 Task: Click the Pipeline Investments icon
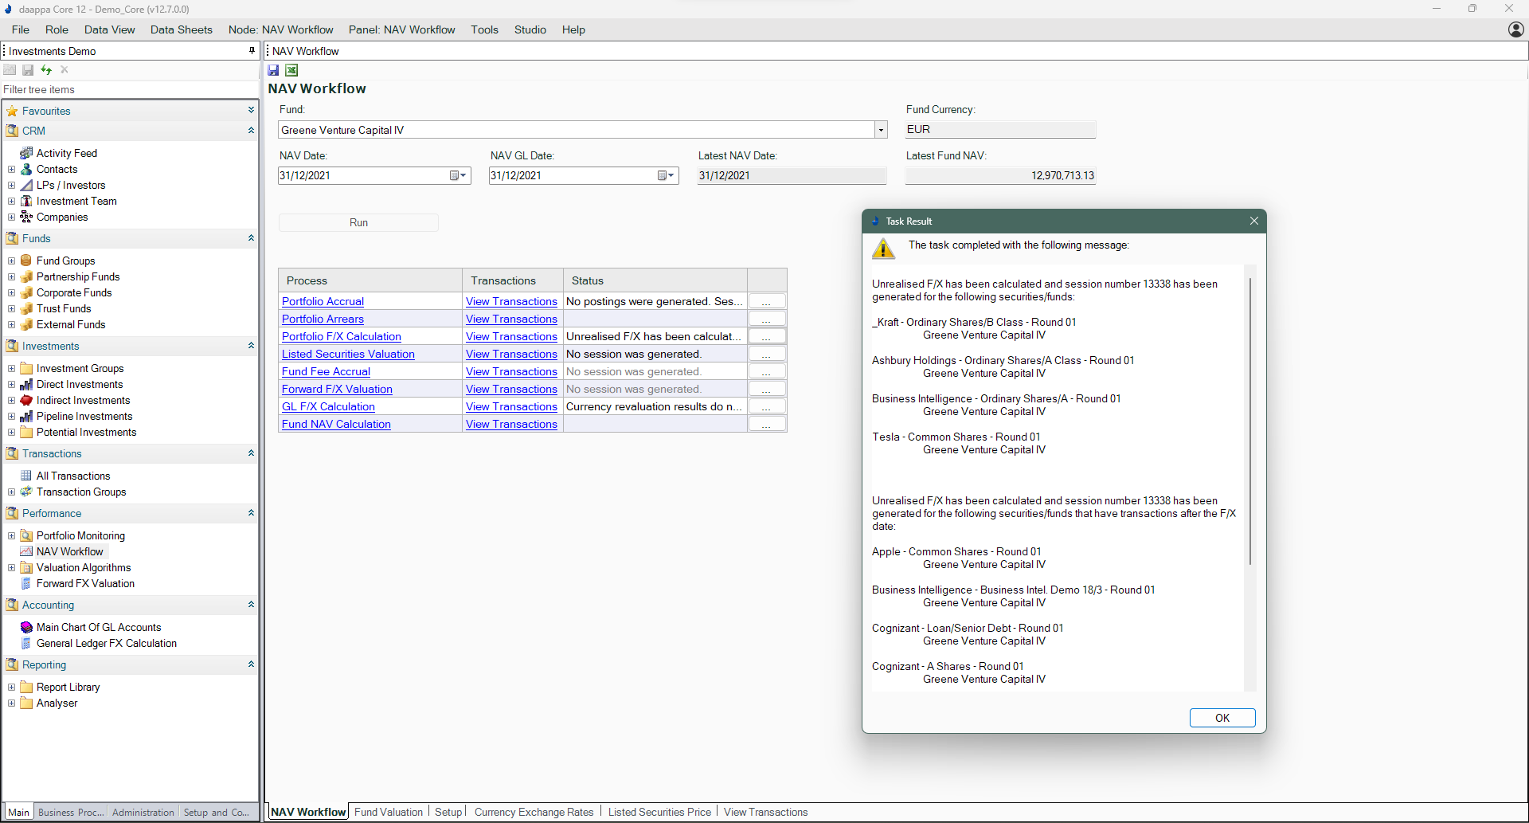coord(26,416)
